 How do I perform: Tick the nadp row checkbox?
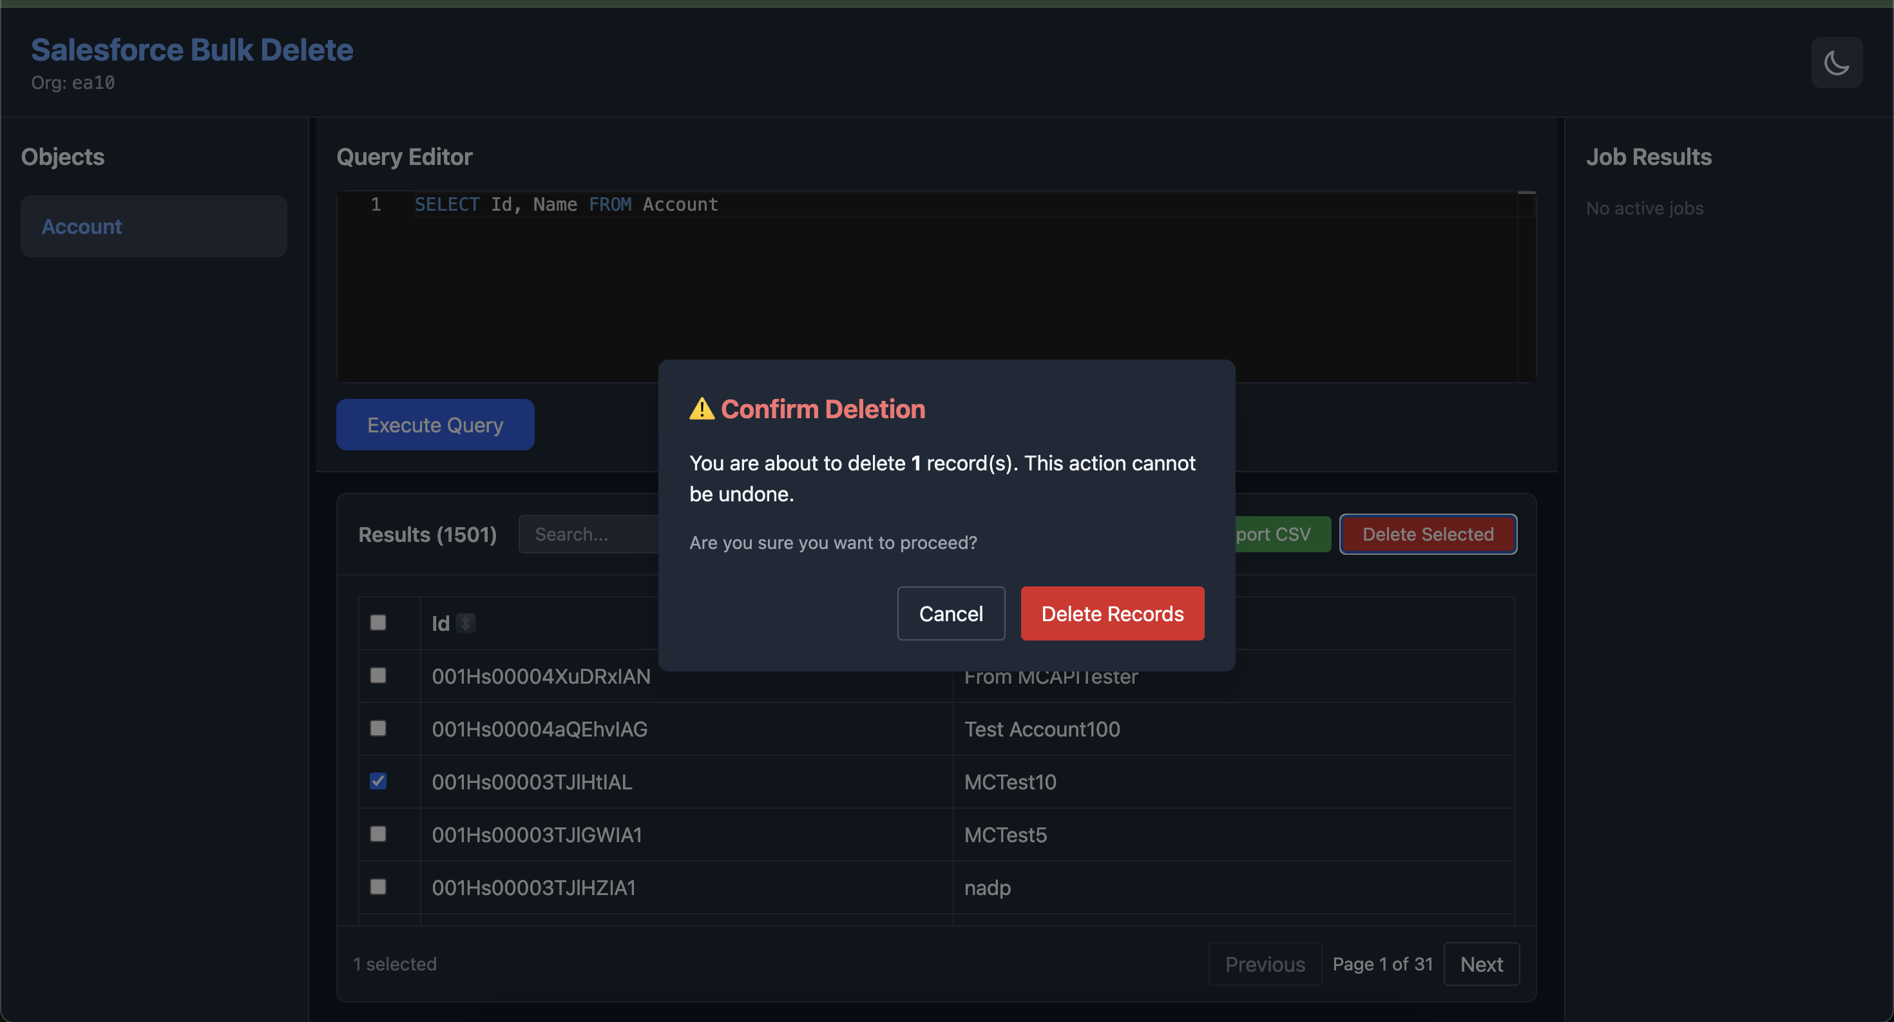point(378,887)
